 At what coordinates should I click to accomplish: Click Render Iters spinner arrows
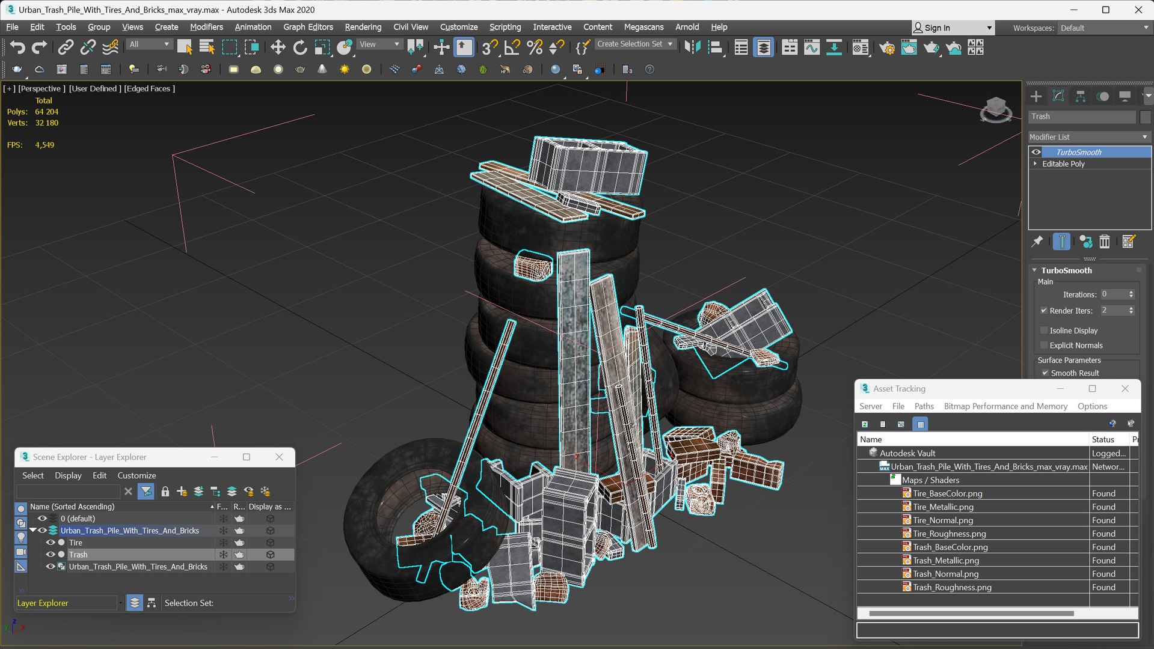tap(1131, 311)
